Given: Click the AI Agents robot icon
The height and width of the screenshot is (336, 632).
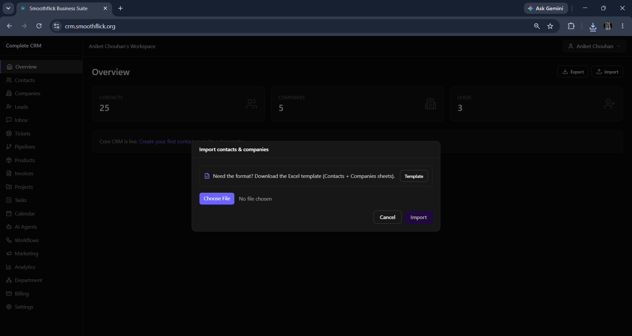Looking at the screenshot, I should pos(9,227).
